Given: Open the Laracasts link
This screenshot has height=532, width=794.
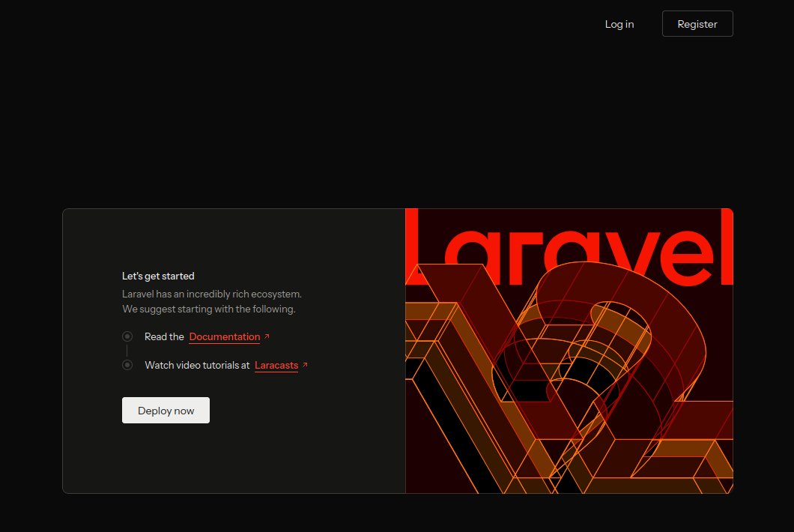Looking at the screenshot, I should pos(276,366).
